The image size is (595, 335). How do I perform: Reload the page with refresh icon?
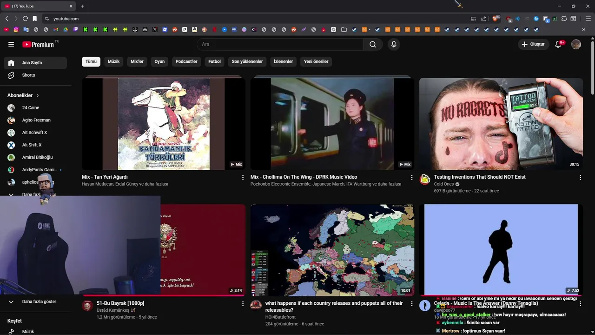pyautogui.click(x=25, y=19)
